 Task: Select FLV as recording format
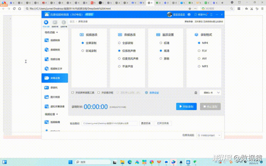199,51
